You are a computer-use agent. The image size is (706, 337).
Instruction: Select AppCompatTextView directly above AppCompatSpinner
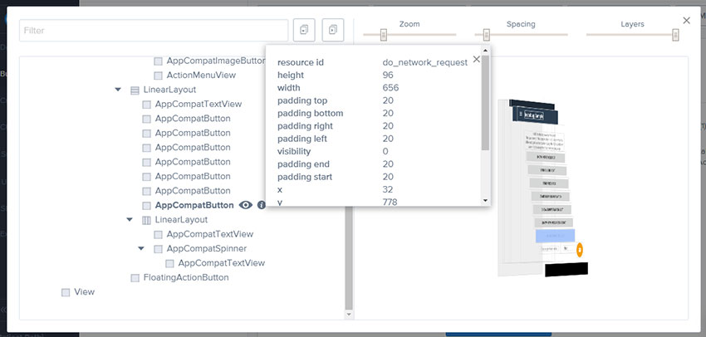pyautogui.click(x=210, y=234)
